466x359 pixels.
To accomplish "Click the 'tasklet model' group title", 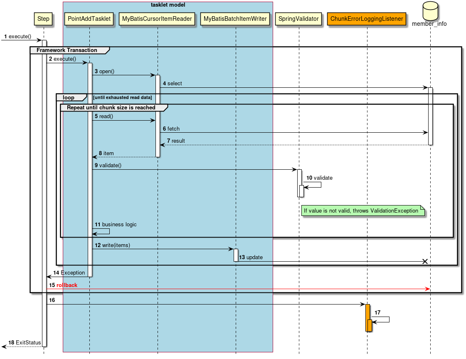I will click(168, 5).
